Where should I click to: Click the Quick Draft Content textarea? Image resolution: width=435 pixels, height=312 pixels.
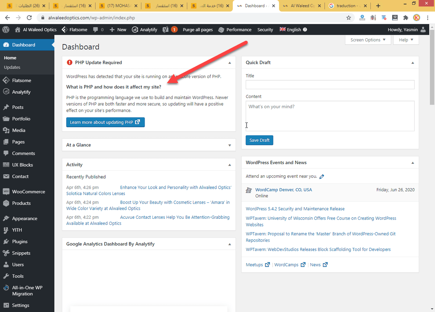click(x=330, y=116)
